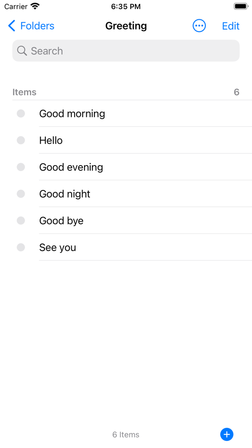Tap the back chevron beside Folders
Image resolution: width=252 pixels, height=448 pixels.
pos(11,26)
